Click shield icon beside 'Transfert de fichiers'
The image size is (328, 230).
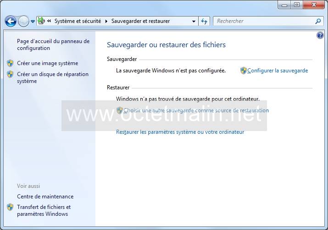pyautogui.click(x=10, y=207)
